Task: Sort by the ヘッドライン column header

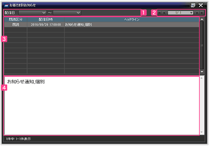Action: tap(132, 20)
